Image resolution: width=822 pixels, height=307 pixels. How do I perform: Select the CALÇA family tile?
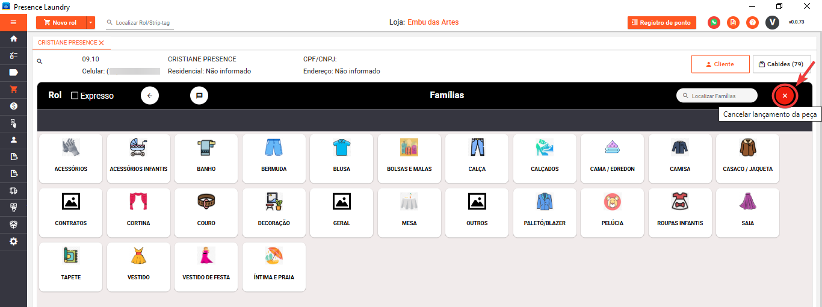point(477,158)
